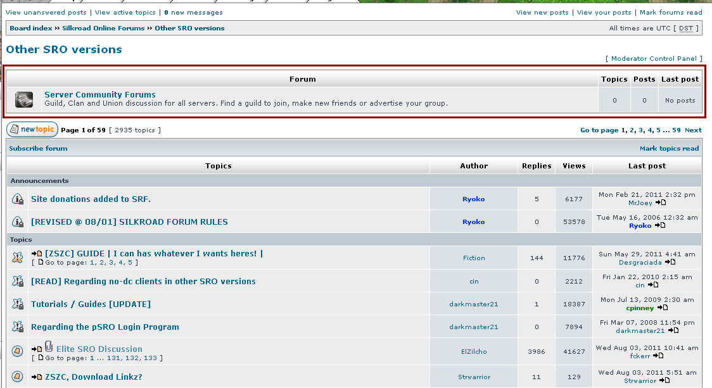Click announcement icon beside SILKROAD FORUM RULES
Viewport: 712px width, 388px height.
pyautogui.click(x=18, y=222)
